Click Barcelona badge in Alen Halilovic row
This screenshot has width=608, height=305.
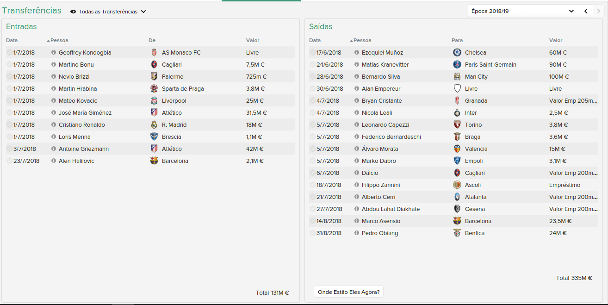154,161
